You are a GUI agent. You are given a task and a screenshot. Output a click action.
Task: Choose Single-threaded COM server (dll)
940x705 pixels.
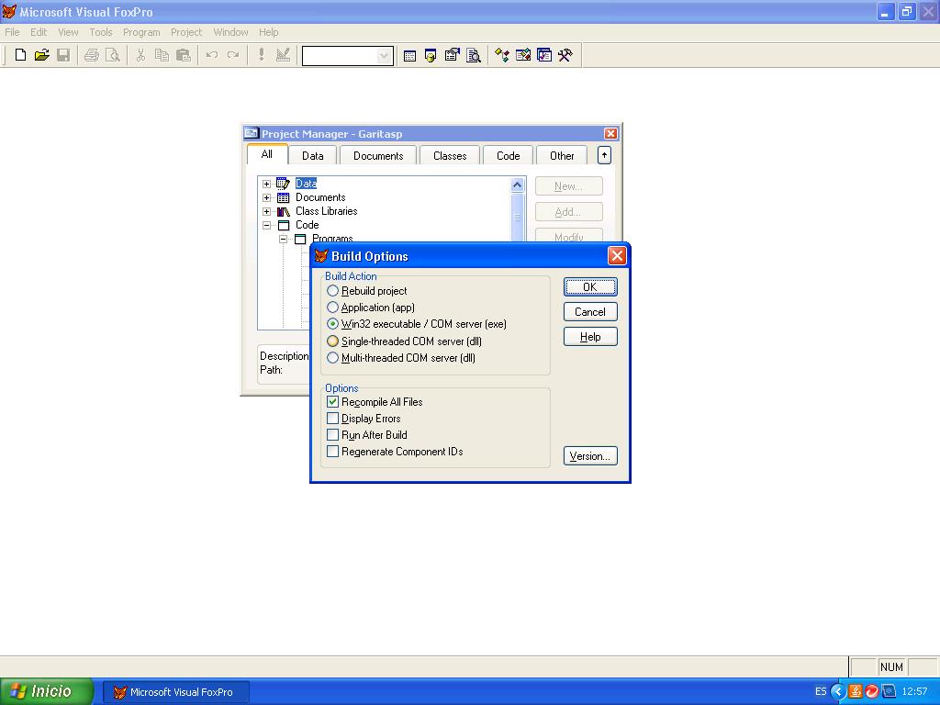(332, 341)
